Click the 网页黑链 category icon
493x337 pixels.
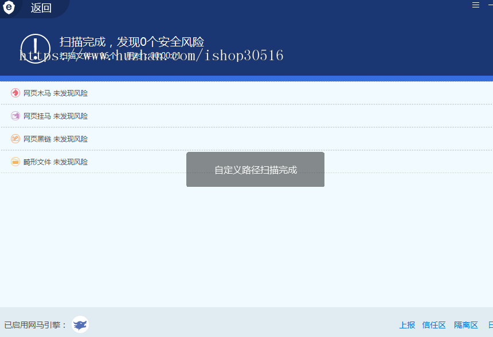click(x=15, y=138)
